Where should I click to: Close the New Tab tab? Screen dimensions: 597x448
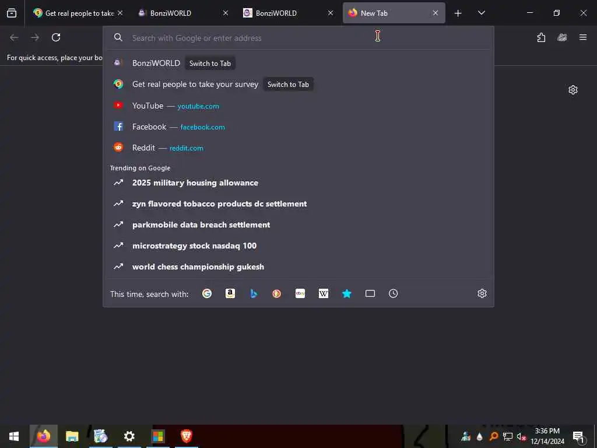point(435,13)
